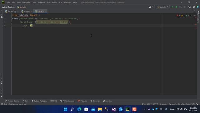Toggle read-only lock icon in status bar
Image resolution: width=200 pixels, height=113 pixels.
click(197, 104)
